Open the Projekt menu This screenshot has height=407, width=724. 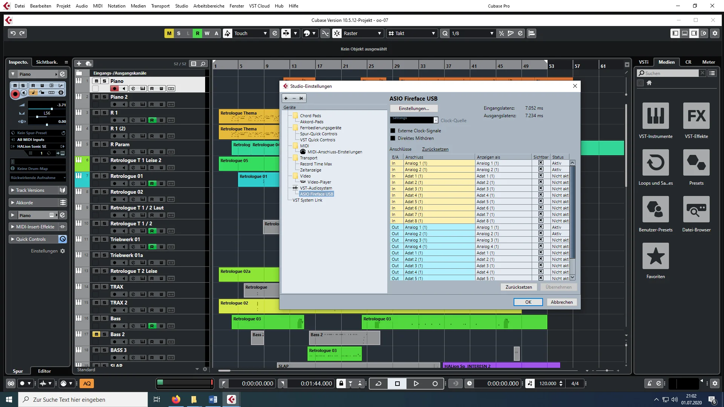[63, 6]
